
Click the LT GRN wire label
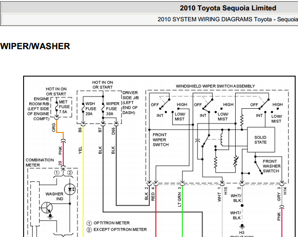[179, 200]
